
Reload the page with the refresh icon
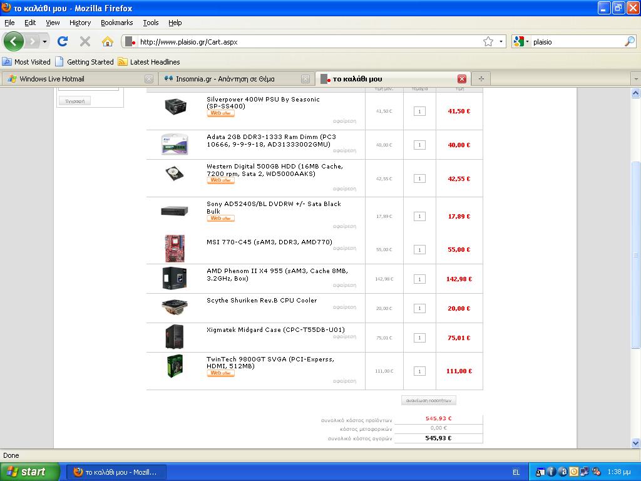click(63, 41)
